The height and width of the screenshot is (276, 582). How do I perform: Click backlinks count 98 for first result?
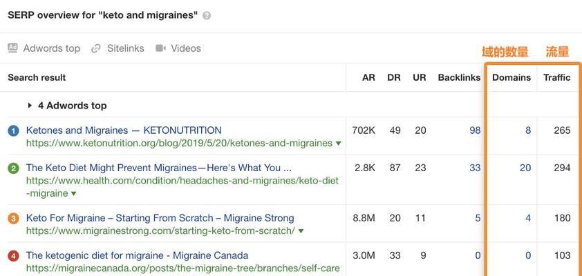[475, 130]
